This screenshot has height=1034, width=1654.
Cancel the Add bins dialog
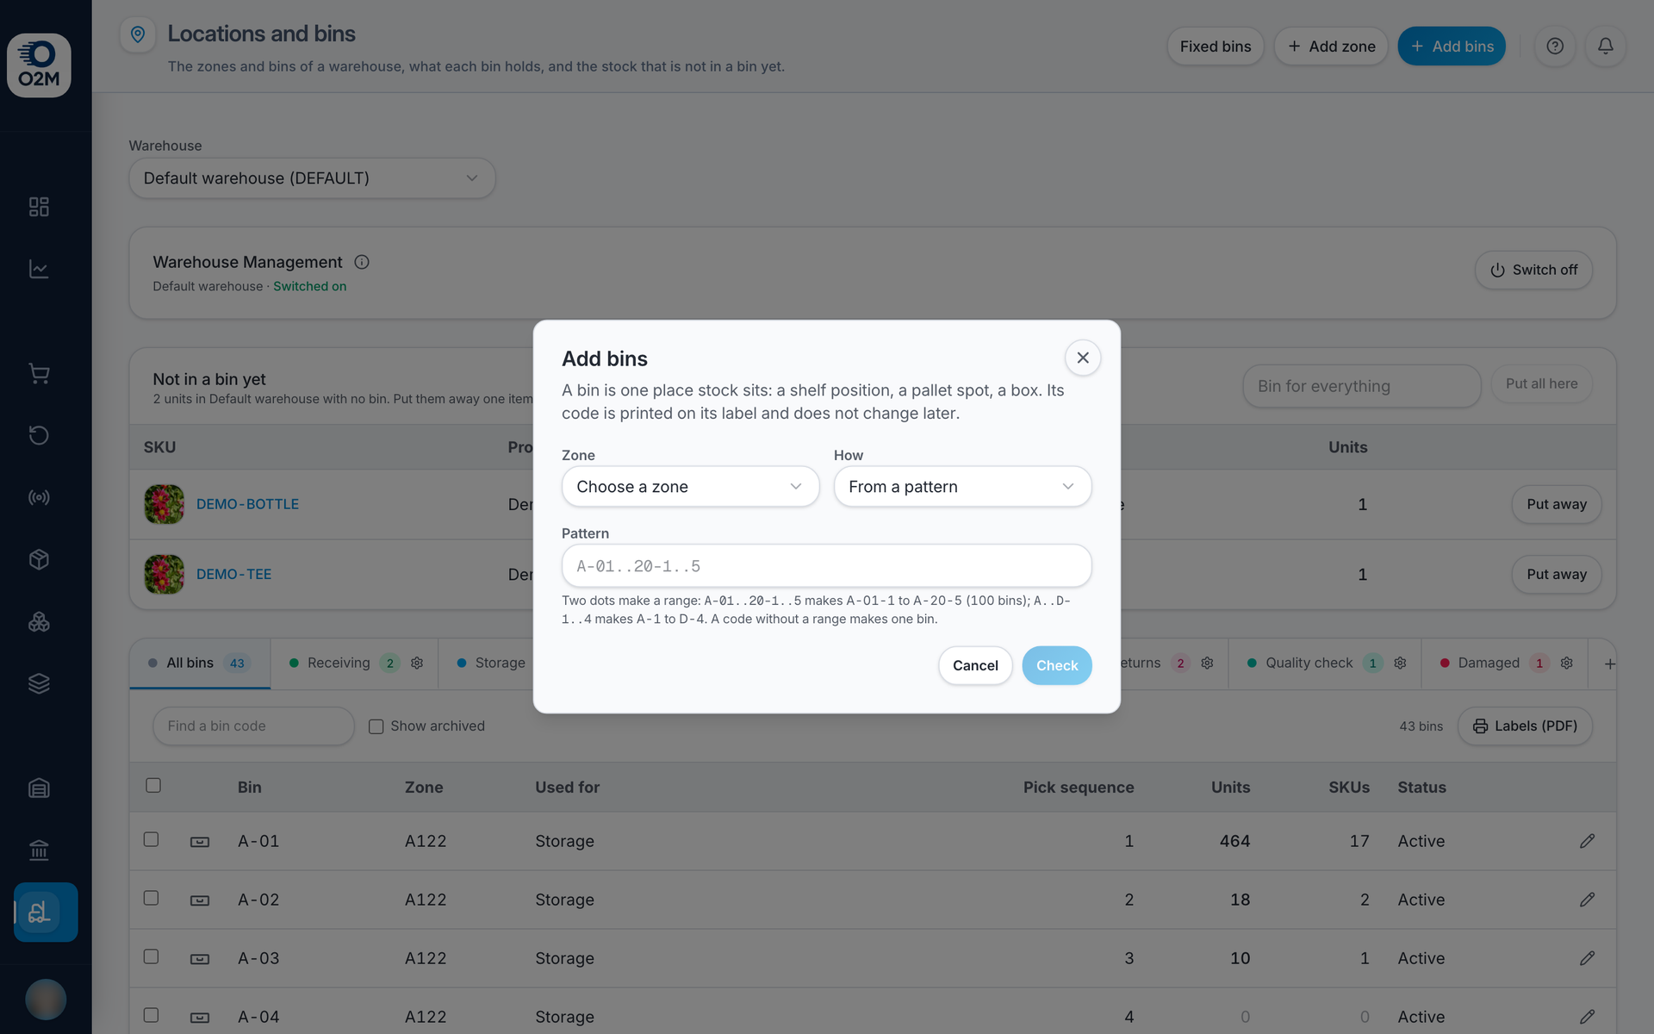[975, 665]
